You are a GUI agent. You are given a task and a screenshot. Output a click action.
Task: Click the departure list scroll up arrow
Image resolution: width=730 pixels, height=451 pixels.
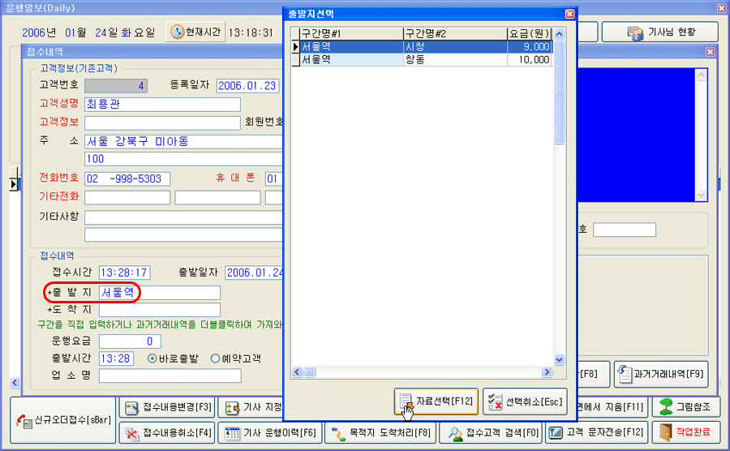tap(559, 33)
